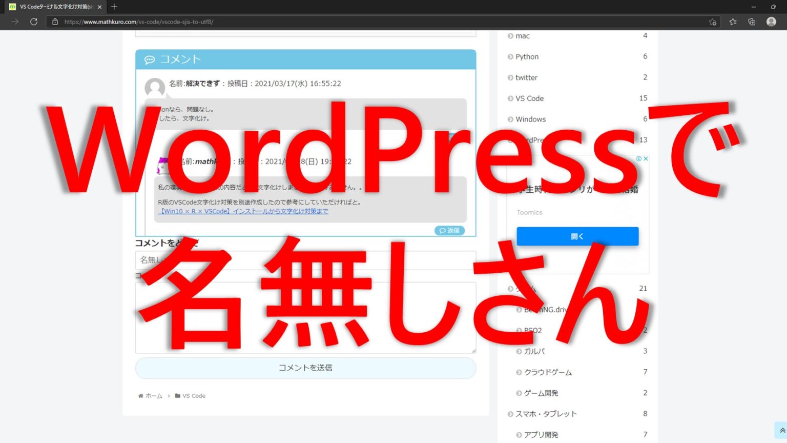The width and height of the screenshot is (787, 443).
Task: Click the 返信 reply button
Action: point(449,230)
